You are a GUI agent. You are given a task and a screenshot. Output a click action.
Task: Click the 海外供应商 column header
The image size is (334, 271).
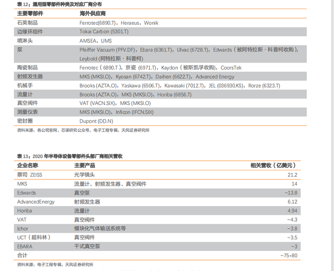[x=93, y=14]
